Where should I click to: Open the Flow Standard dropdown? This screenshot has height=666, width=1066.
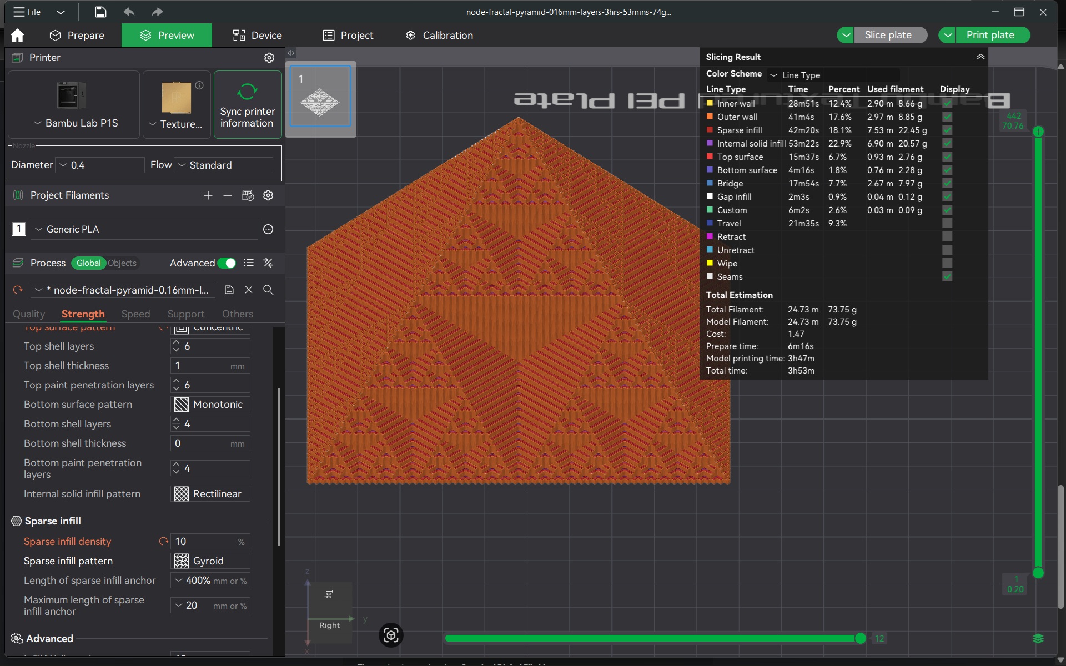pos(223,165)
